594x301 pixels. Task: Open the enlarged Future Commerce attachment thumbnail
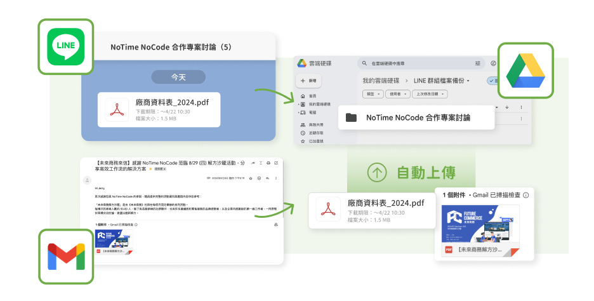480,231
